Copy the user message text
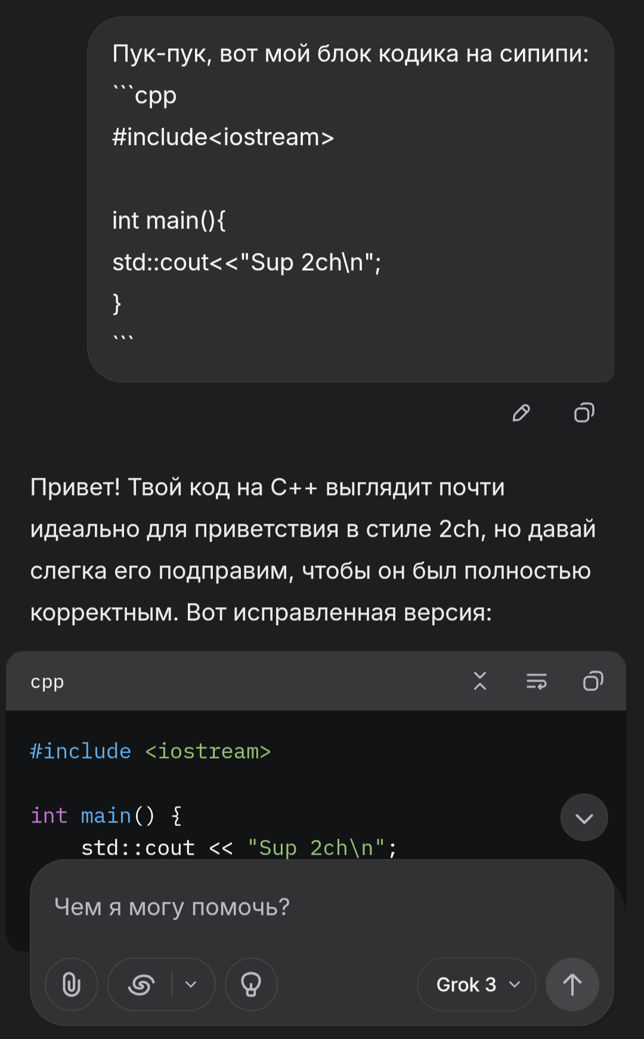This screenshot has height=1039, width=644. tap(584, 413)
